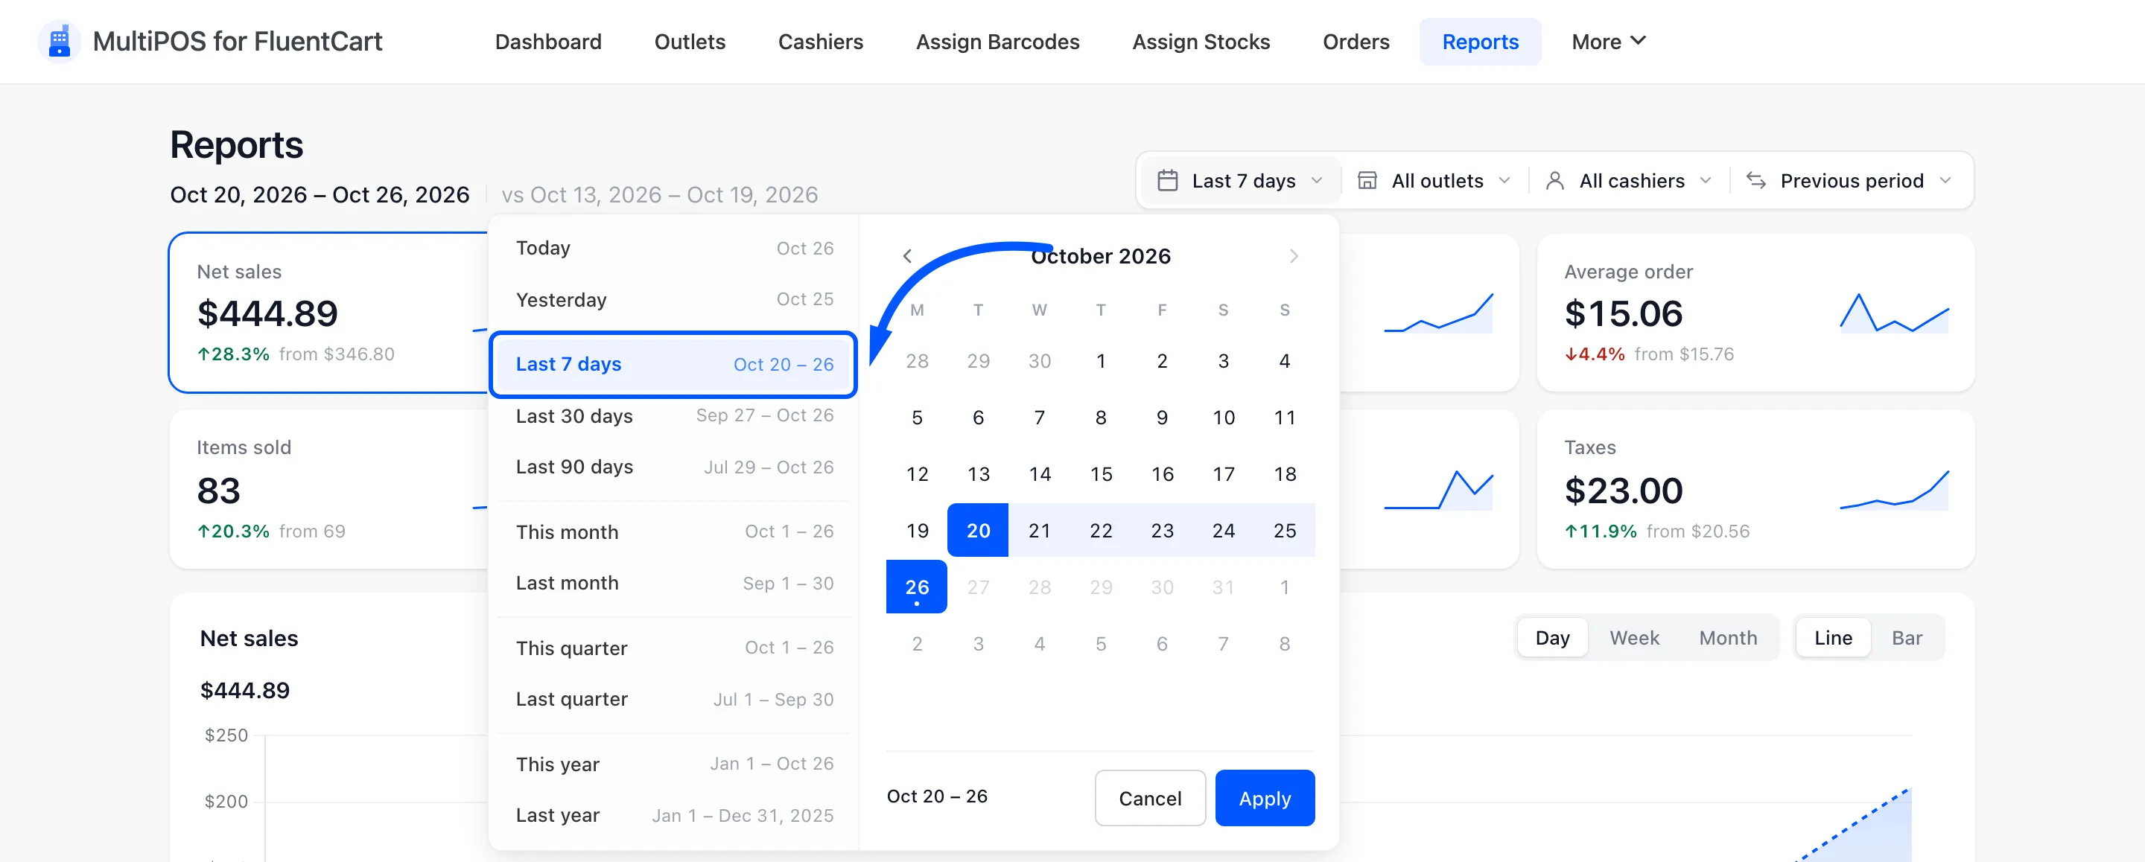
Task: Select Bar chart type
Action: click(x=1906, y=638)
